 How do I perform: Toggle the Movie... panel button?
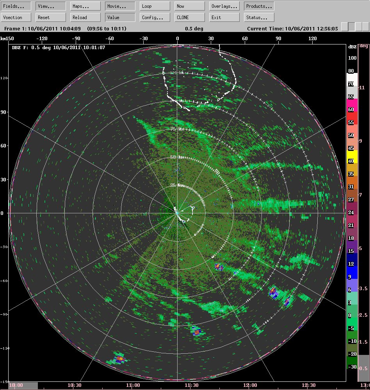coord(120,6)
